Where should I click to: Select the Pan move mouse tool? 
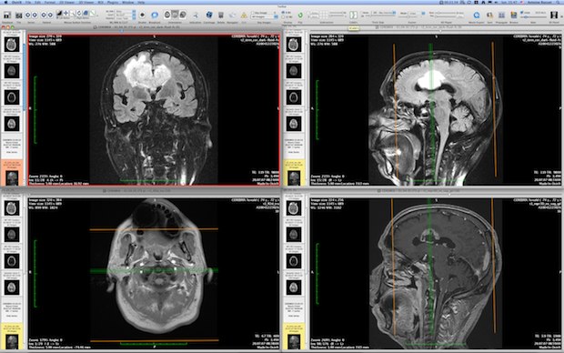pyautogui.click(x=65, y=13)
